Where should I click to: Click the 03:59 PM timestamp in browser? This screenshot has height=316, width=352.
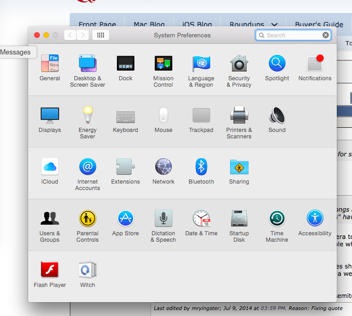tap(273, 308)
